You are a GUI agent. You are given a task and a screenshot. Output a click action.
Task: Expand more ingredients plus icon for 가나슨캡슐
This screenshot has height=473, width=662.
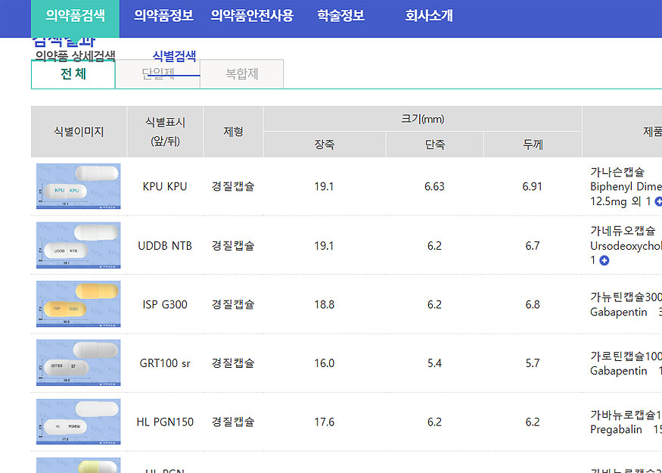pos(658,202)
